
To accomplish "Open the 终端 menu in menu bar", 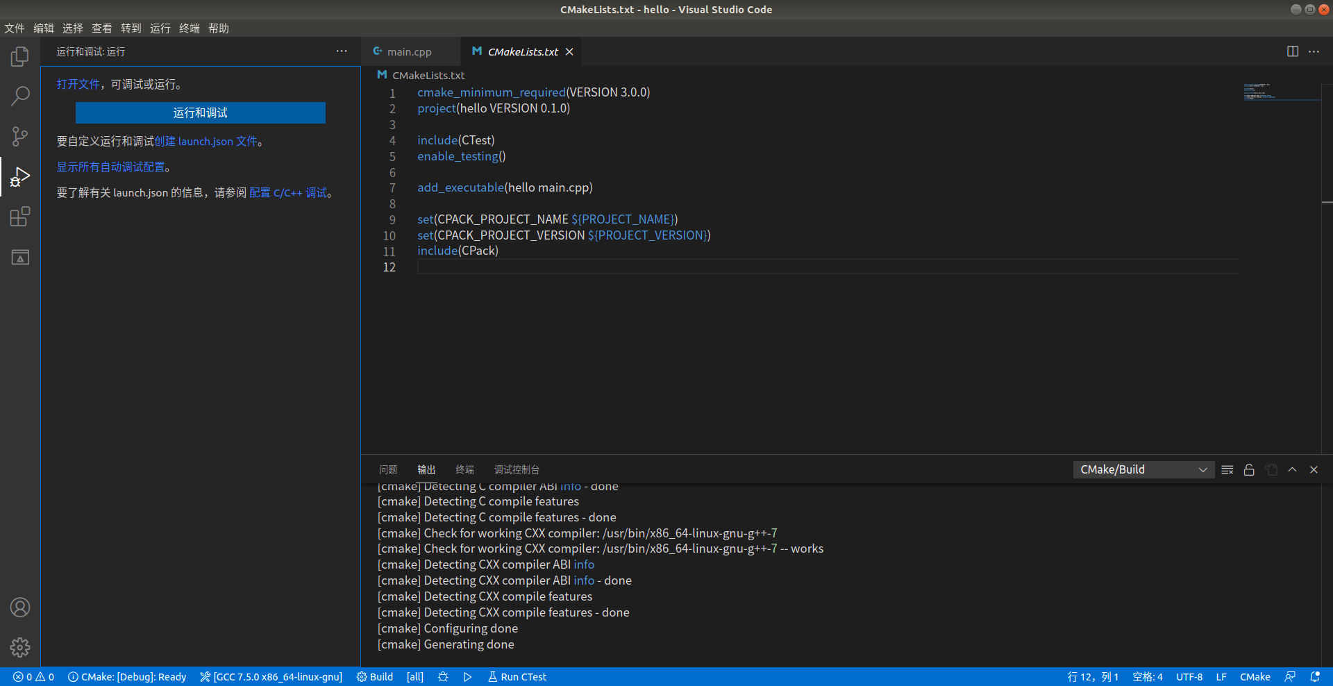I will tap(190, 28).
